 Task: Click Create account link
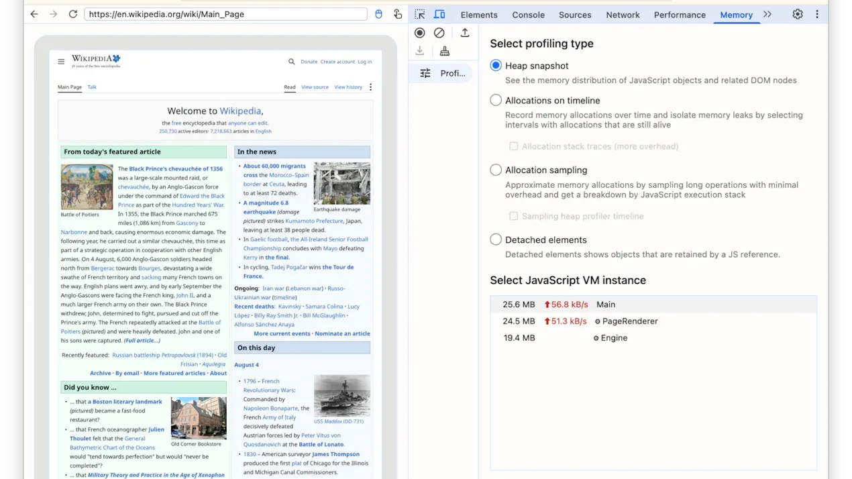tap(337, 62)
